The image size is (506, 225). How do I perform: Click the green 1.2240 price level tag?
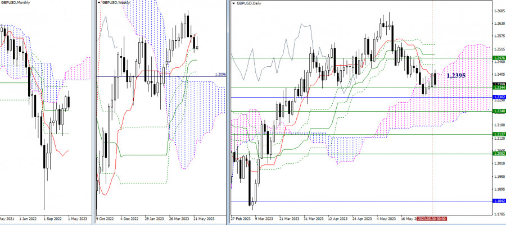pos(499,111)
